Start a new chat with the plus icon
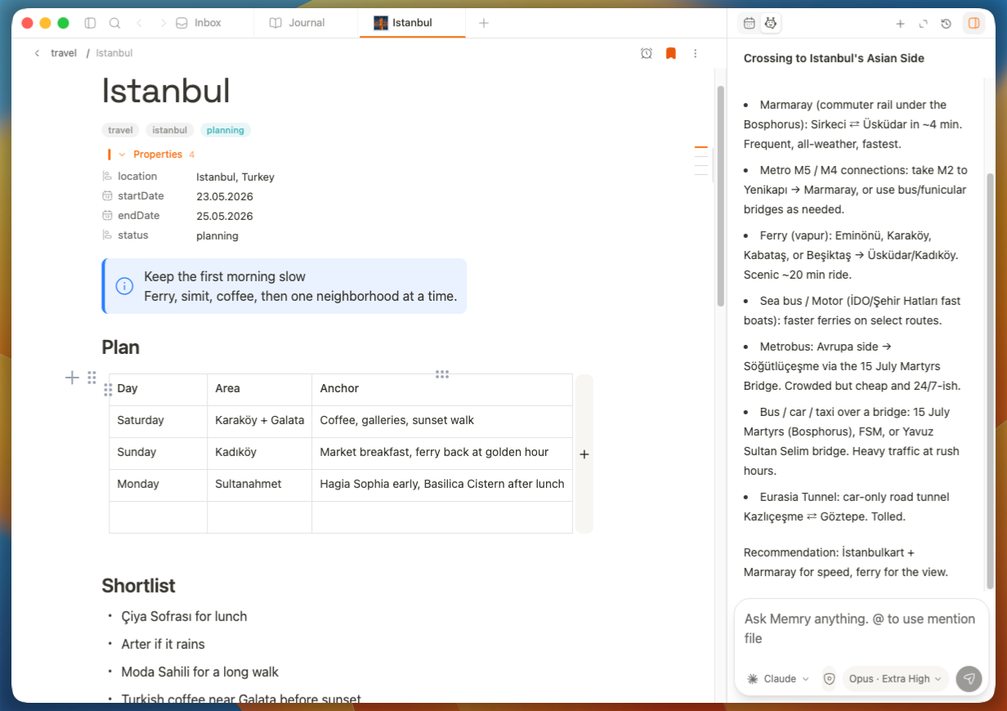This screenshot has height=711, width=1007. click(x=900, y=24)
